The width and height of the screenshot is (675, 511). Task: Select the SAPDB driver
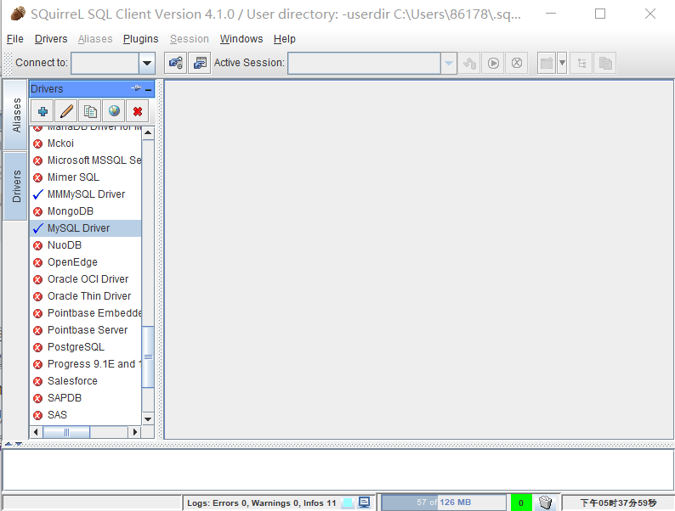pyautogui.click(x=86, y=398)
